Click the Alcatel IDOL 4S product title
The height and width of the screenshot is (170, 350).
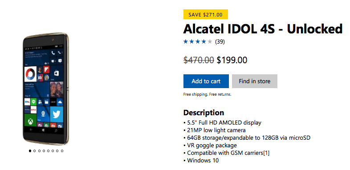263,29
